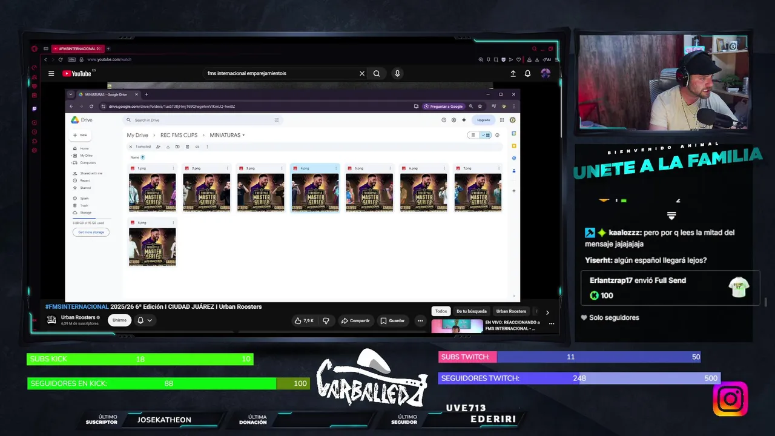
Task: Click the Google Drive logo
Action: tap(82, 120)
